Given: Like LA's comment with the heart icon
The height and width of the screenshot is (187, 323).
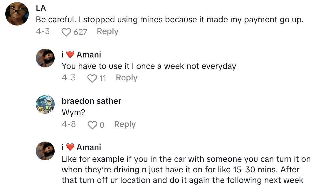Looking at the screenshot, I should (x=67, y=32).
